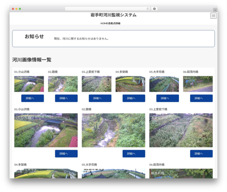
Task: Click the 04.多架橋 label above the bottom image
Action: pyautogui.click(x=20, y=164)
